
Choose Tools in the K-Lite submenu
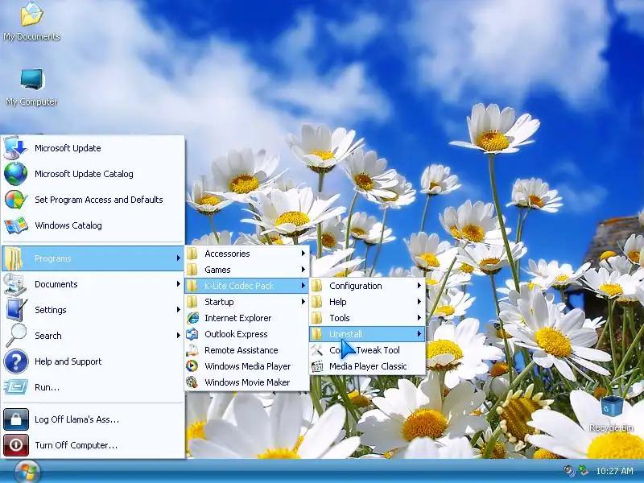[367, 318]
